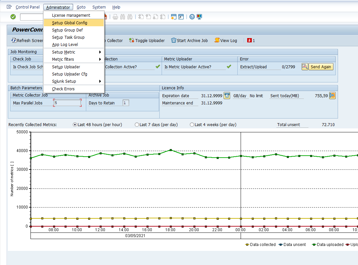Choose Setup Global Config from the menu

click(70, 23)
